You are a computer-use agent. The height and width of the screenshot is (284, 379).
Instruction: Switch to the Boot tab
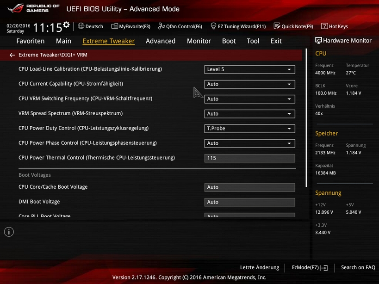(229, 41)
